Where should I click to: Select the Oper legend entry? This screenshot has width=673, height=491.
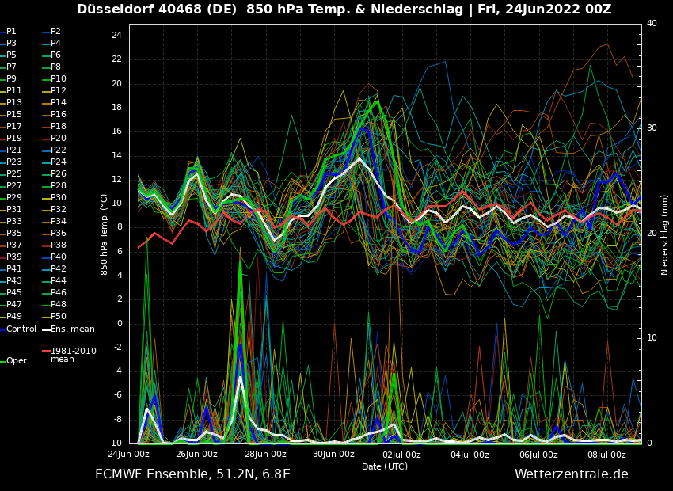(17, 360)
